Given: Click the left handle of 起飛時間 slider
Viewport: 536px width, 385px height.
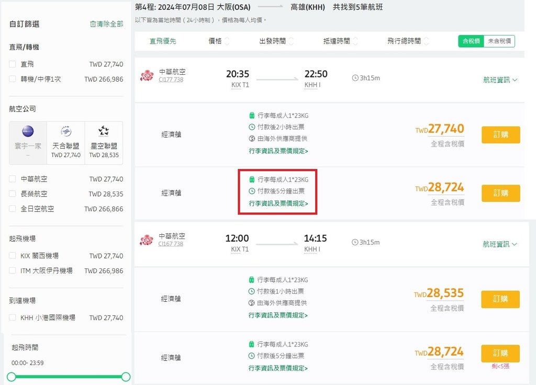Looking at the screenshot, I should pos(12,377).
